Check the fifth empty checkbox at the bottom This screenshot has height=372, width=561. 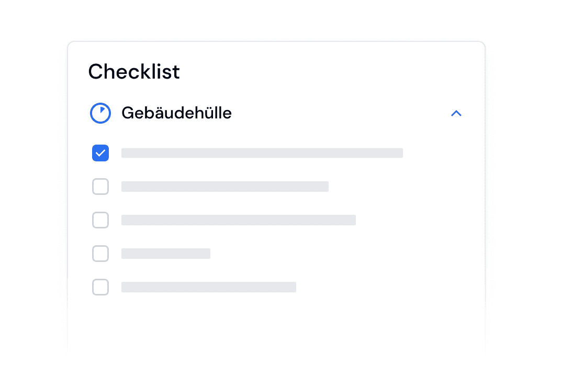click(x=100, y=287)
